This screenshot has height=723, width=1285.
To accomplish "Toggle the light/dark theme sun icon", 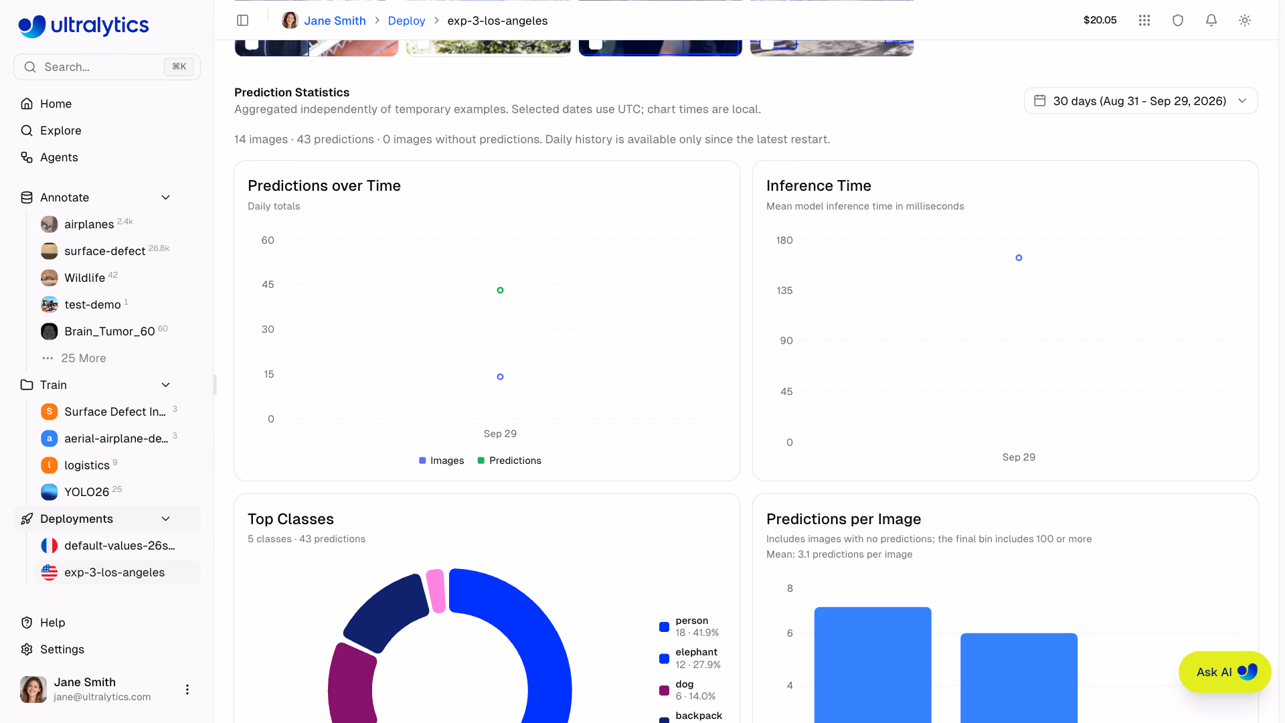I will tap(1245, 20).
